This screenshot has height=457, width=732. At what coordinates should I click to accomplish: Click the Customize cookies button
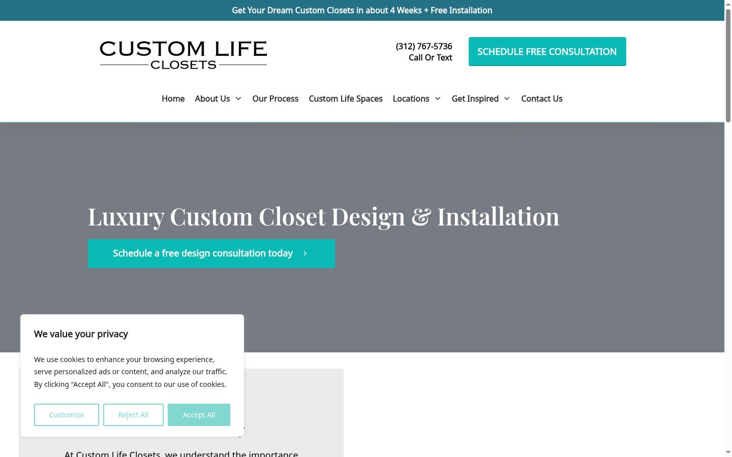tap(67, 415)
